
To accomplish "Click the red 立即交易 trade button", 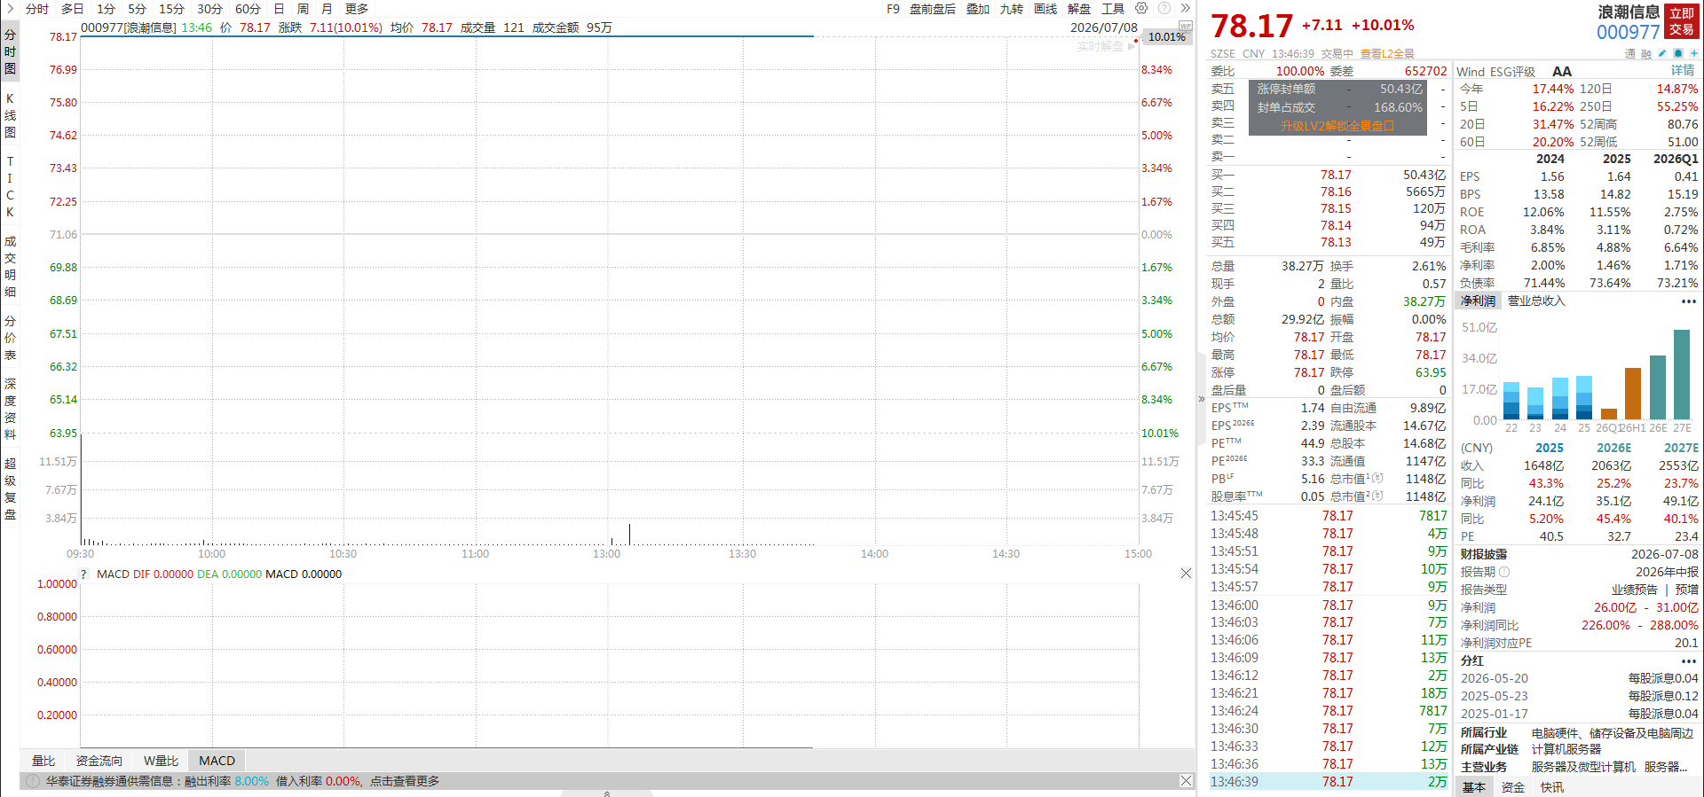I will pos(1682,22).
